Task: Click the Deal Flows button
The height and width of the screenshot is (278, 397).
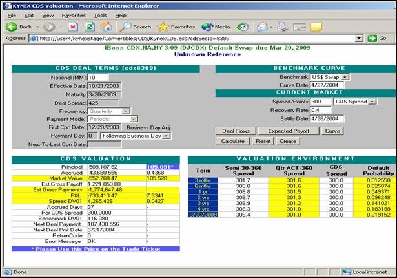Action: pos(236,131)
